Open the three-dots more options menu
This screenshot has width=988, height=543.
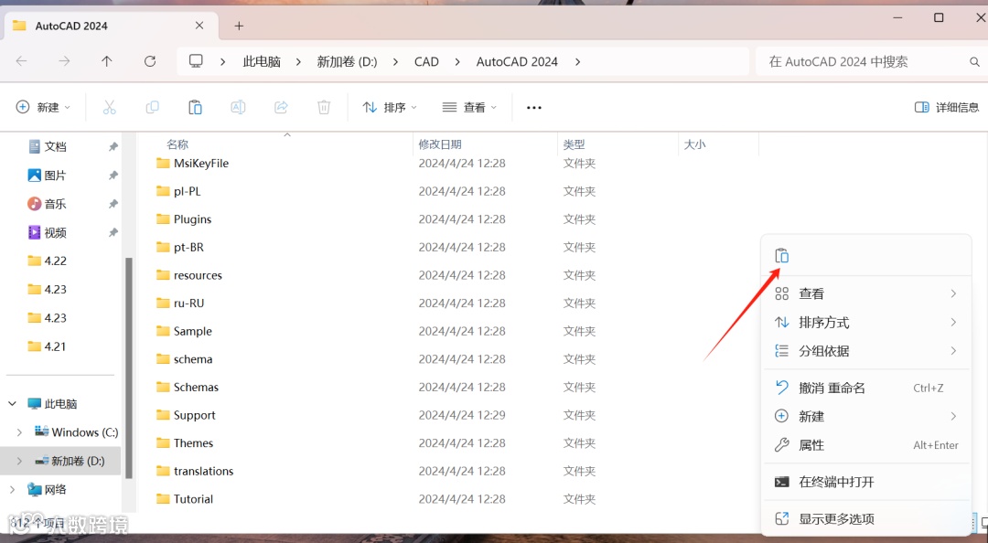534,108
